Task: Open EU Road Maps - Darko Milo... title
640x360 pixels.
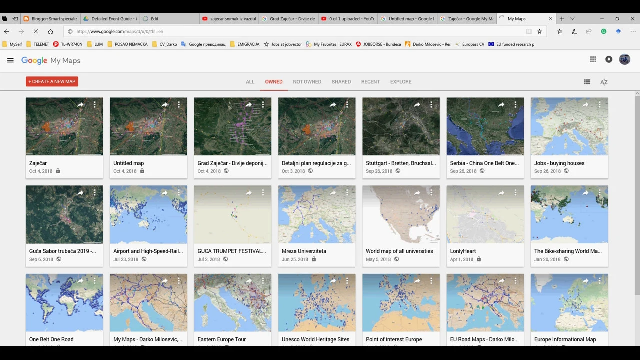Action: [484, 339]
